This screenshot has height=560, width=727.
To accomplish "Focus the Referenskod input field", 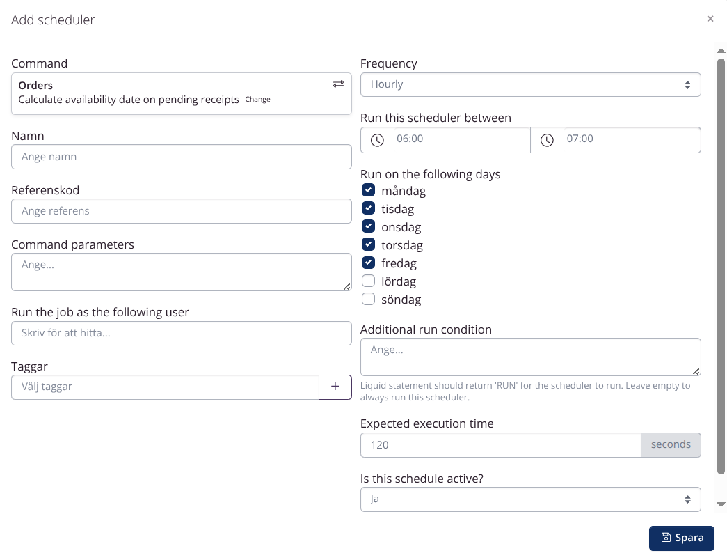I will (x=182, y=211).
